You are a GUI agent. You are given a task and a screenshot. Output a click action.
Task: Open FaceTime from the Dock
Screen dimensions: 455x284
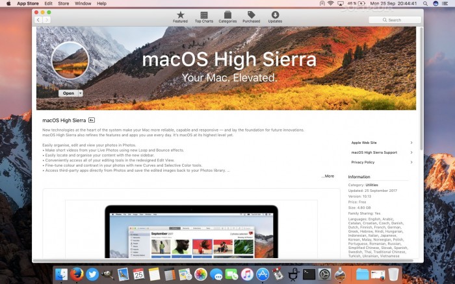click(x=231, y=274)
